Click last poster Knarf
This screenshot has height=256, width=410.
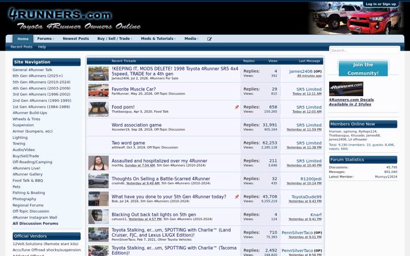pos(316,214)
